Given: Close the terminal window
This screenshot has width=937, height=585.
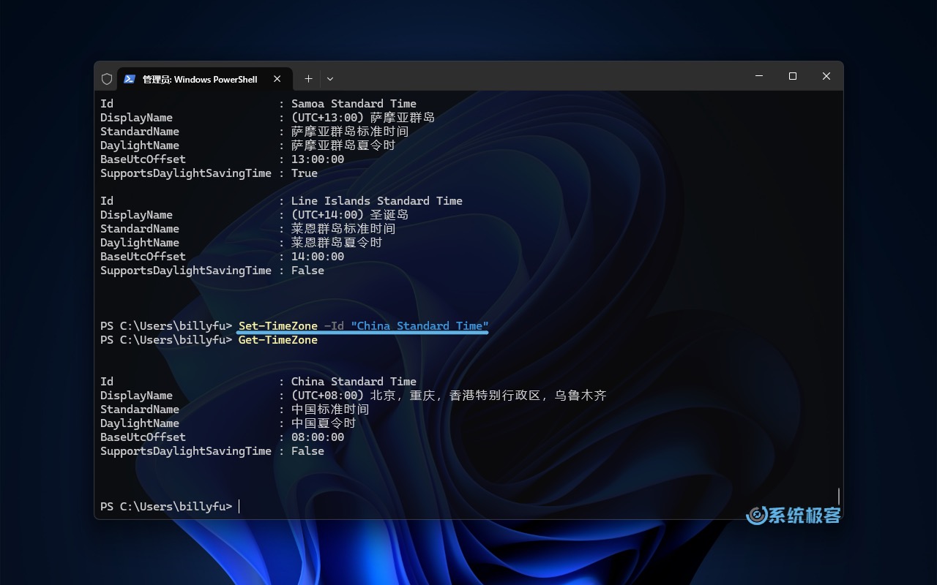Looking at the screenshot, I should 826,76.
